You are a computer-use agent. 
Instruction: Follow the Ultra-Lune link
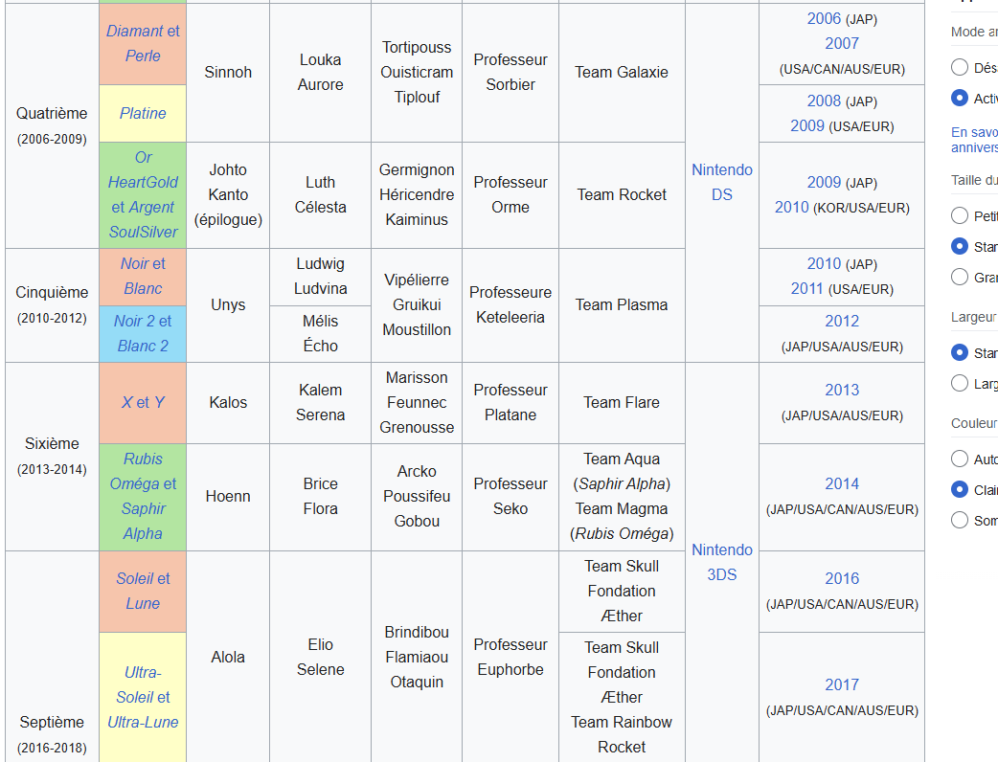[x=143, y=723]
